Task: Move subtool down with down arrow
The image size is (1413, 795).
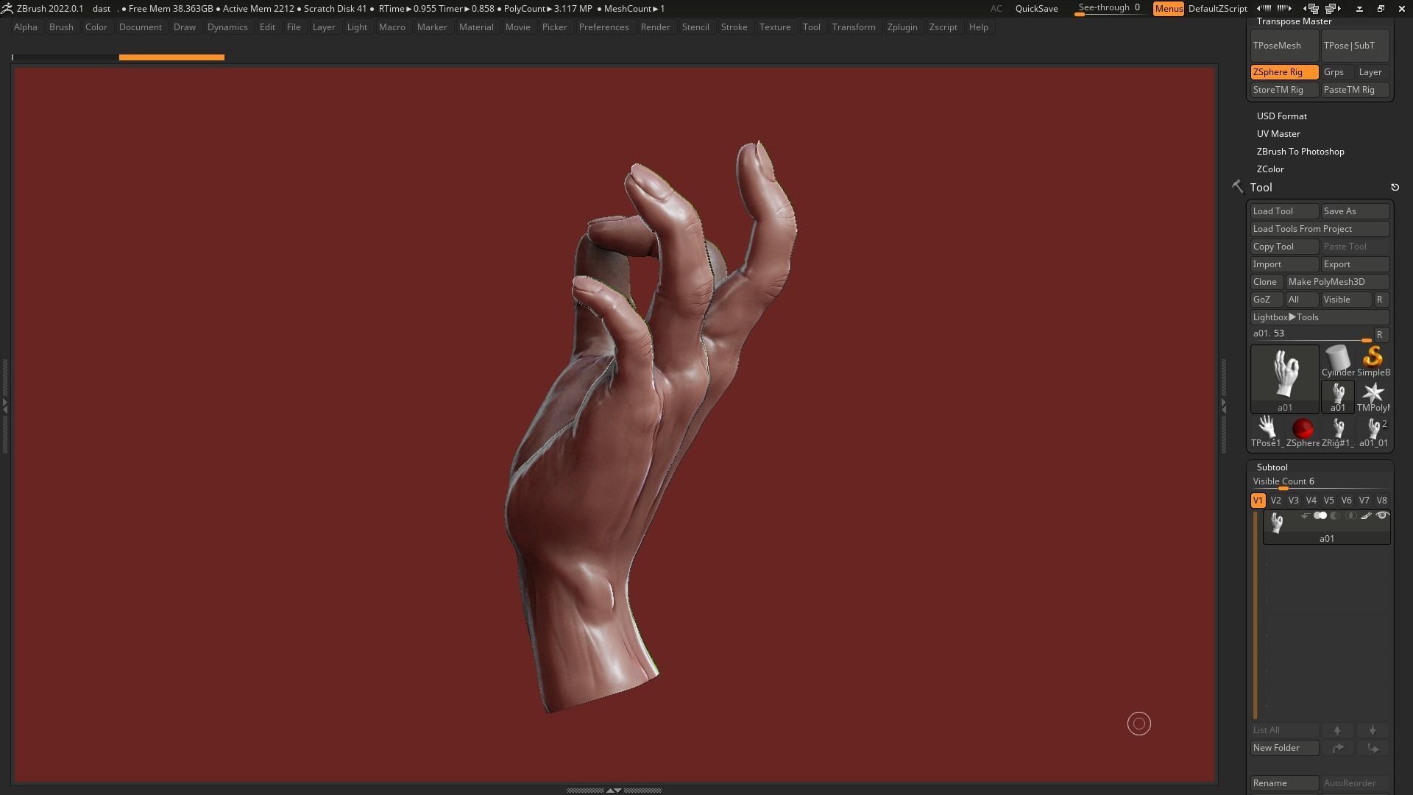Action: pos(1373,730)
